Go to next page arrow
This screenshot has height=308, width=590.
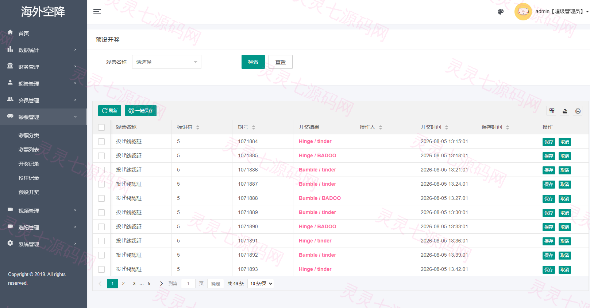[161, 284]
